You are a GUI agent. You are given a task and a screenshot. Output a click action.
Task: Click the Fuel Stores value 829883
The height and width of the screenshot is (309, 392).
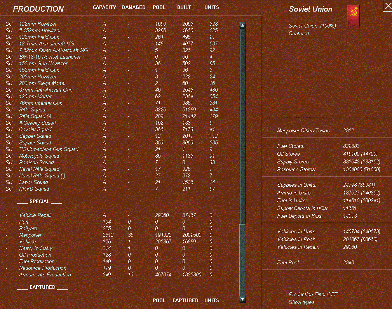(351, 146)
